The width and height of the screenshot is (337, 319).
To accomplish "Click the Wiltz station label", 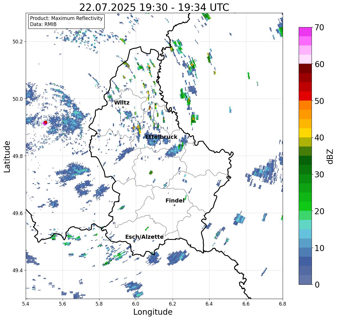I will pos(122,103).
